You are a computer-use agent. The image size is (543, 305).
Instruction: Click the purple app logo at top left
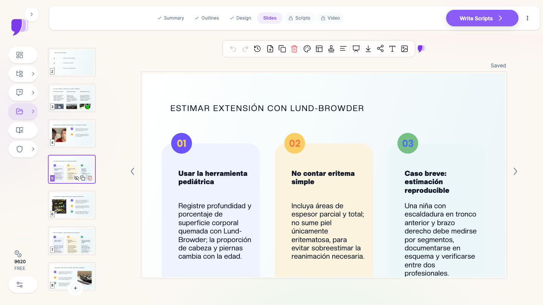click(x=20, y=27)
